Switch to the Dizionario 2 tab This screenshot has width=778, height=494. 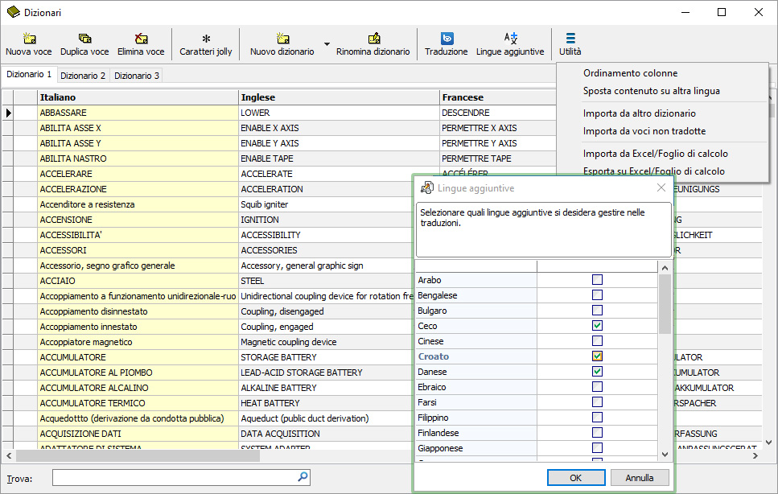coord(83,76)
